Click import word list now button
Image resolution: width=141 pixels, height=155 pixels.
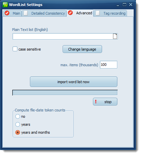[74, 82]
